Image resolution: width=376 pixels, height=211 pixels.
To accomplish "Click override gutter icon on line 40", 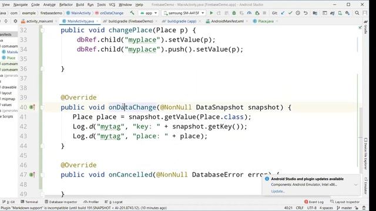I will (x=32, y=107).
